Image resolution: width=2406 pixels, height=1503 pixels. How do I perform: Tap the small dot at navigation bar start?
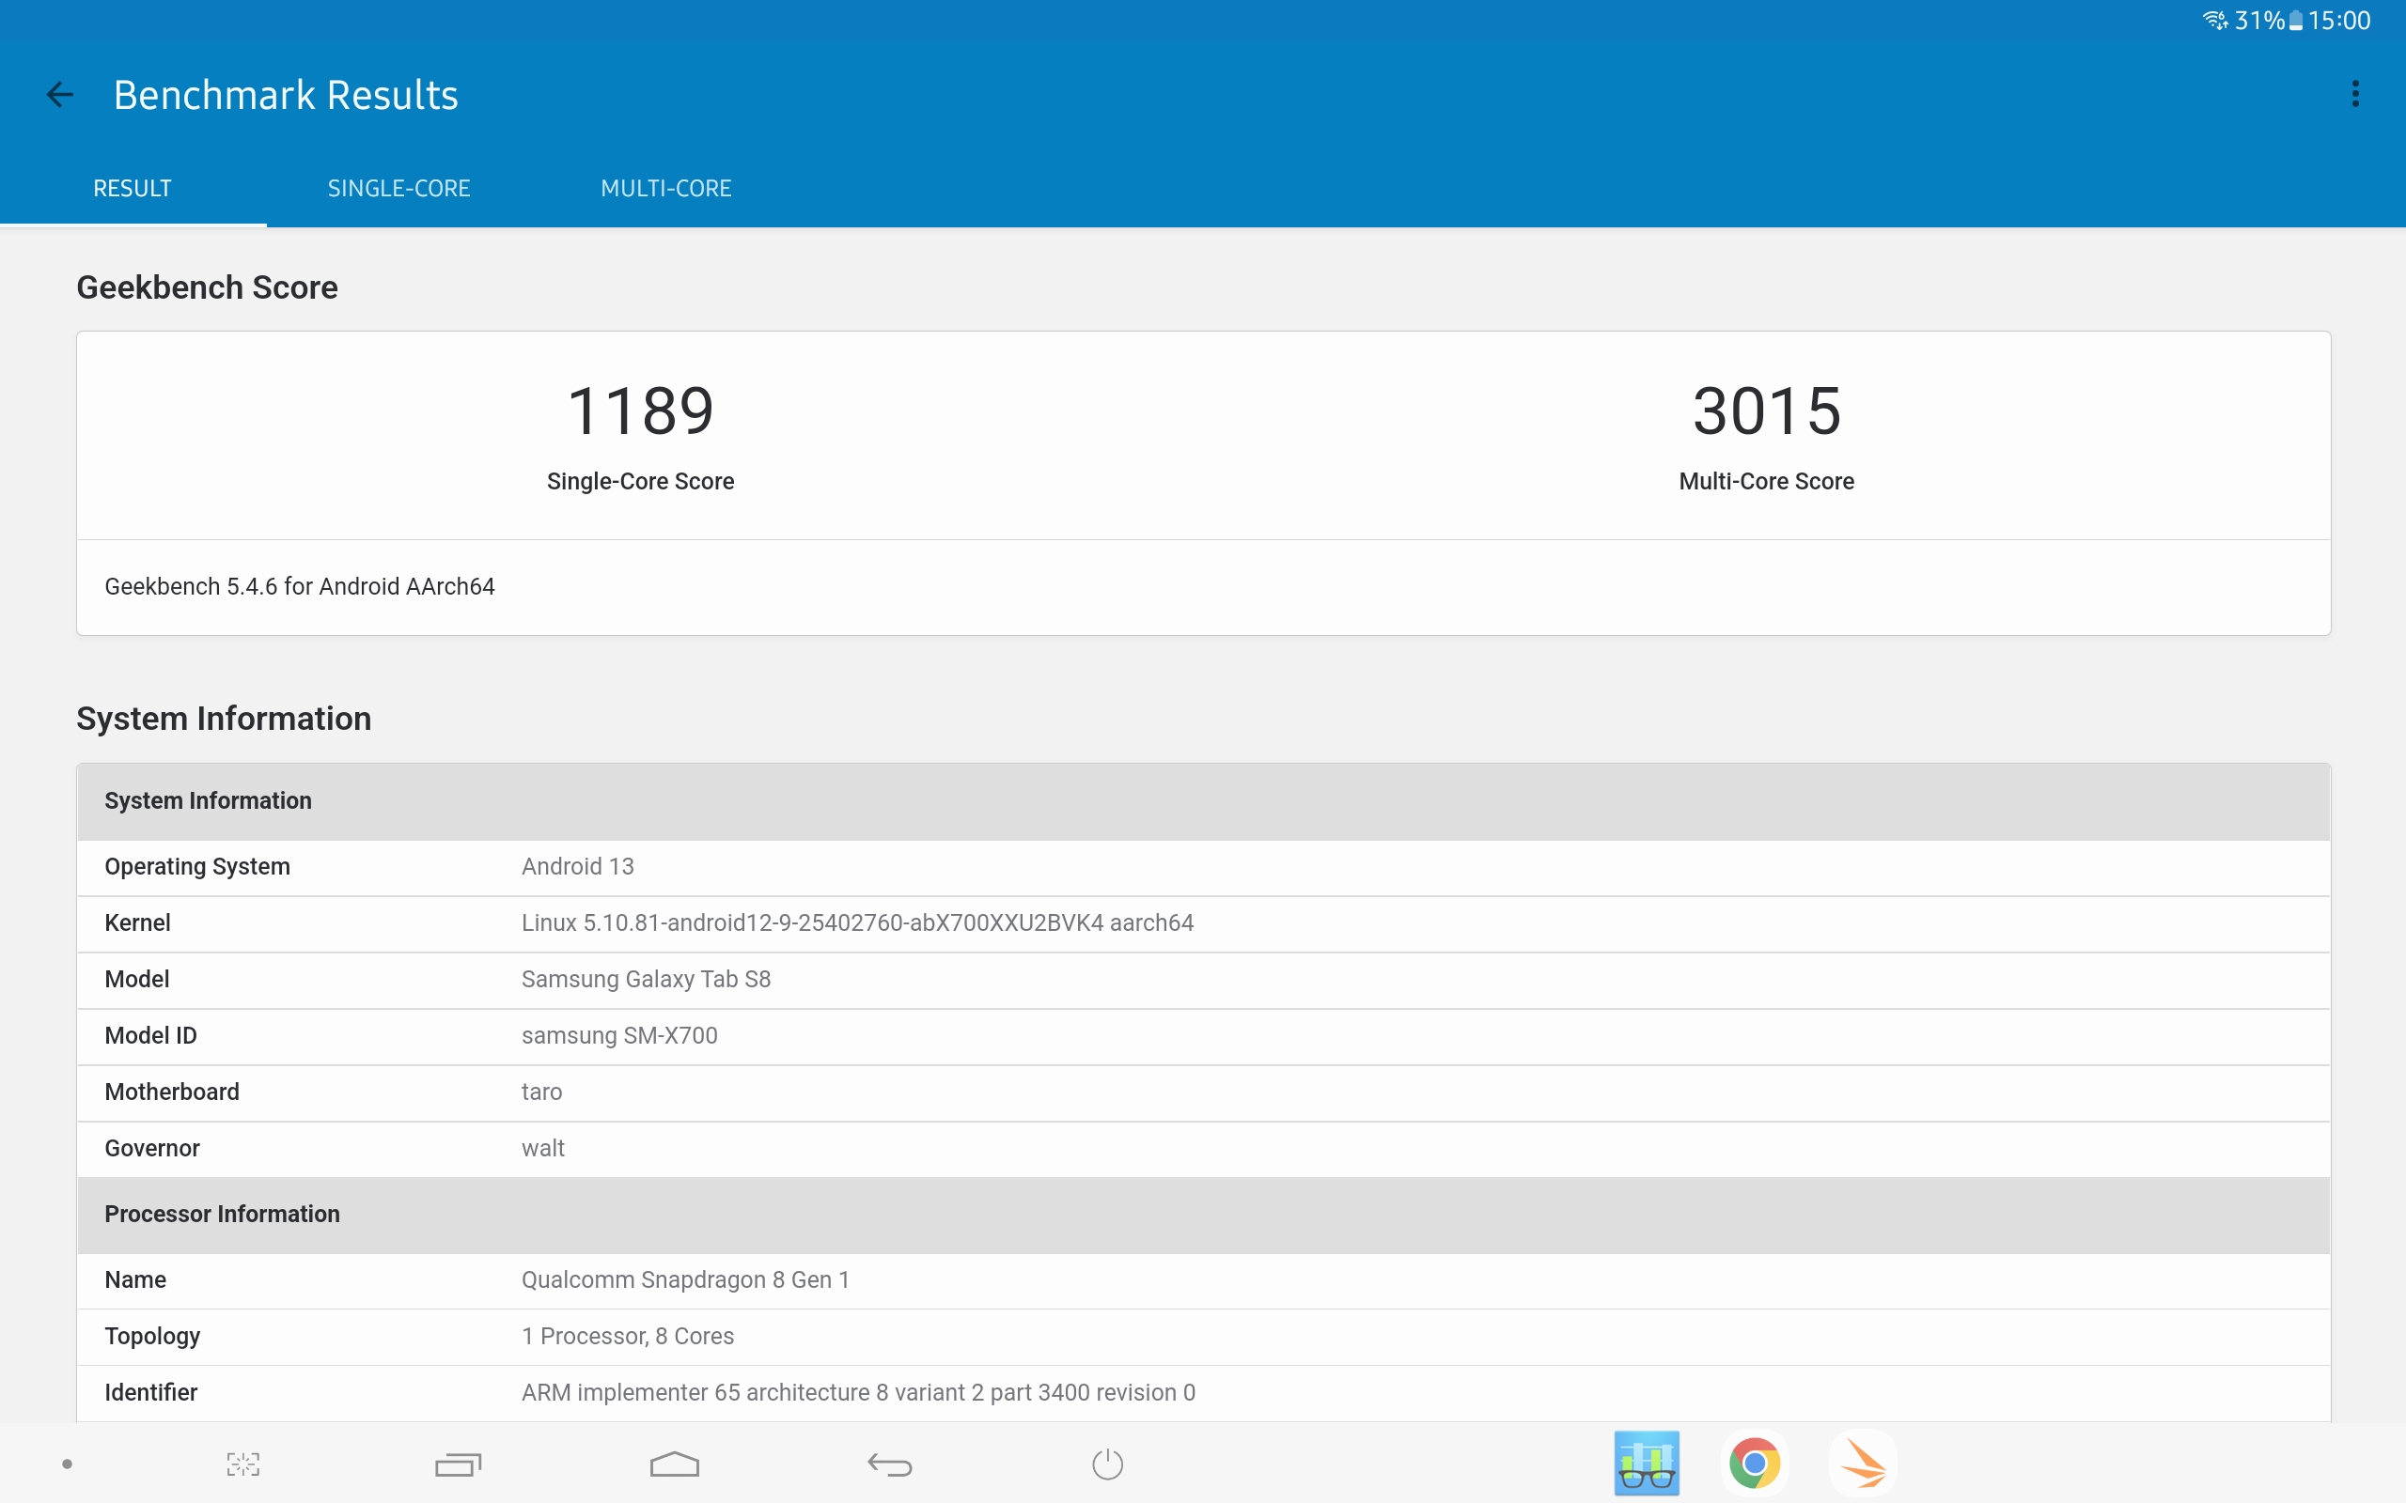[67, 1464]
